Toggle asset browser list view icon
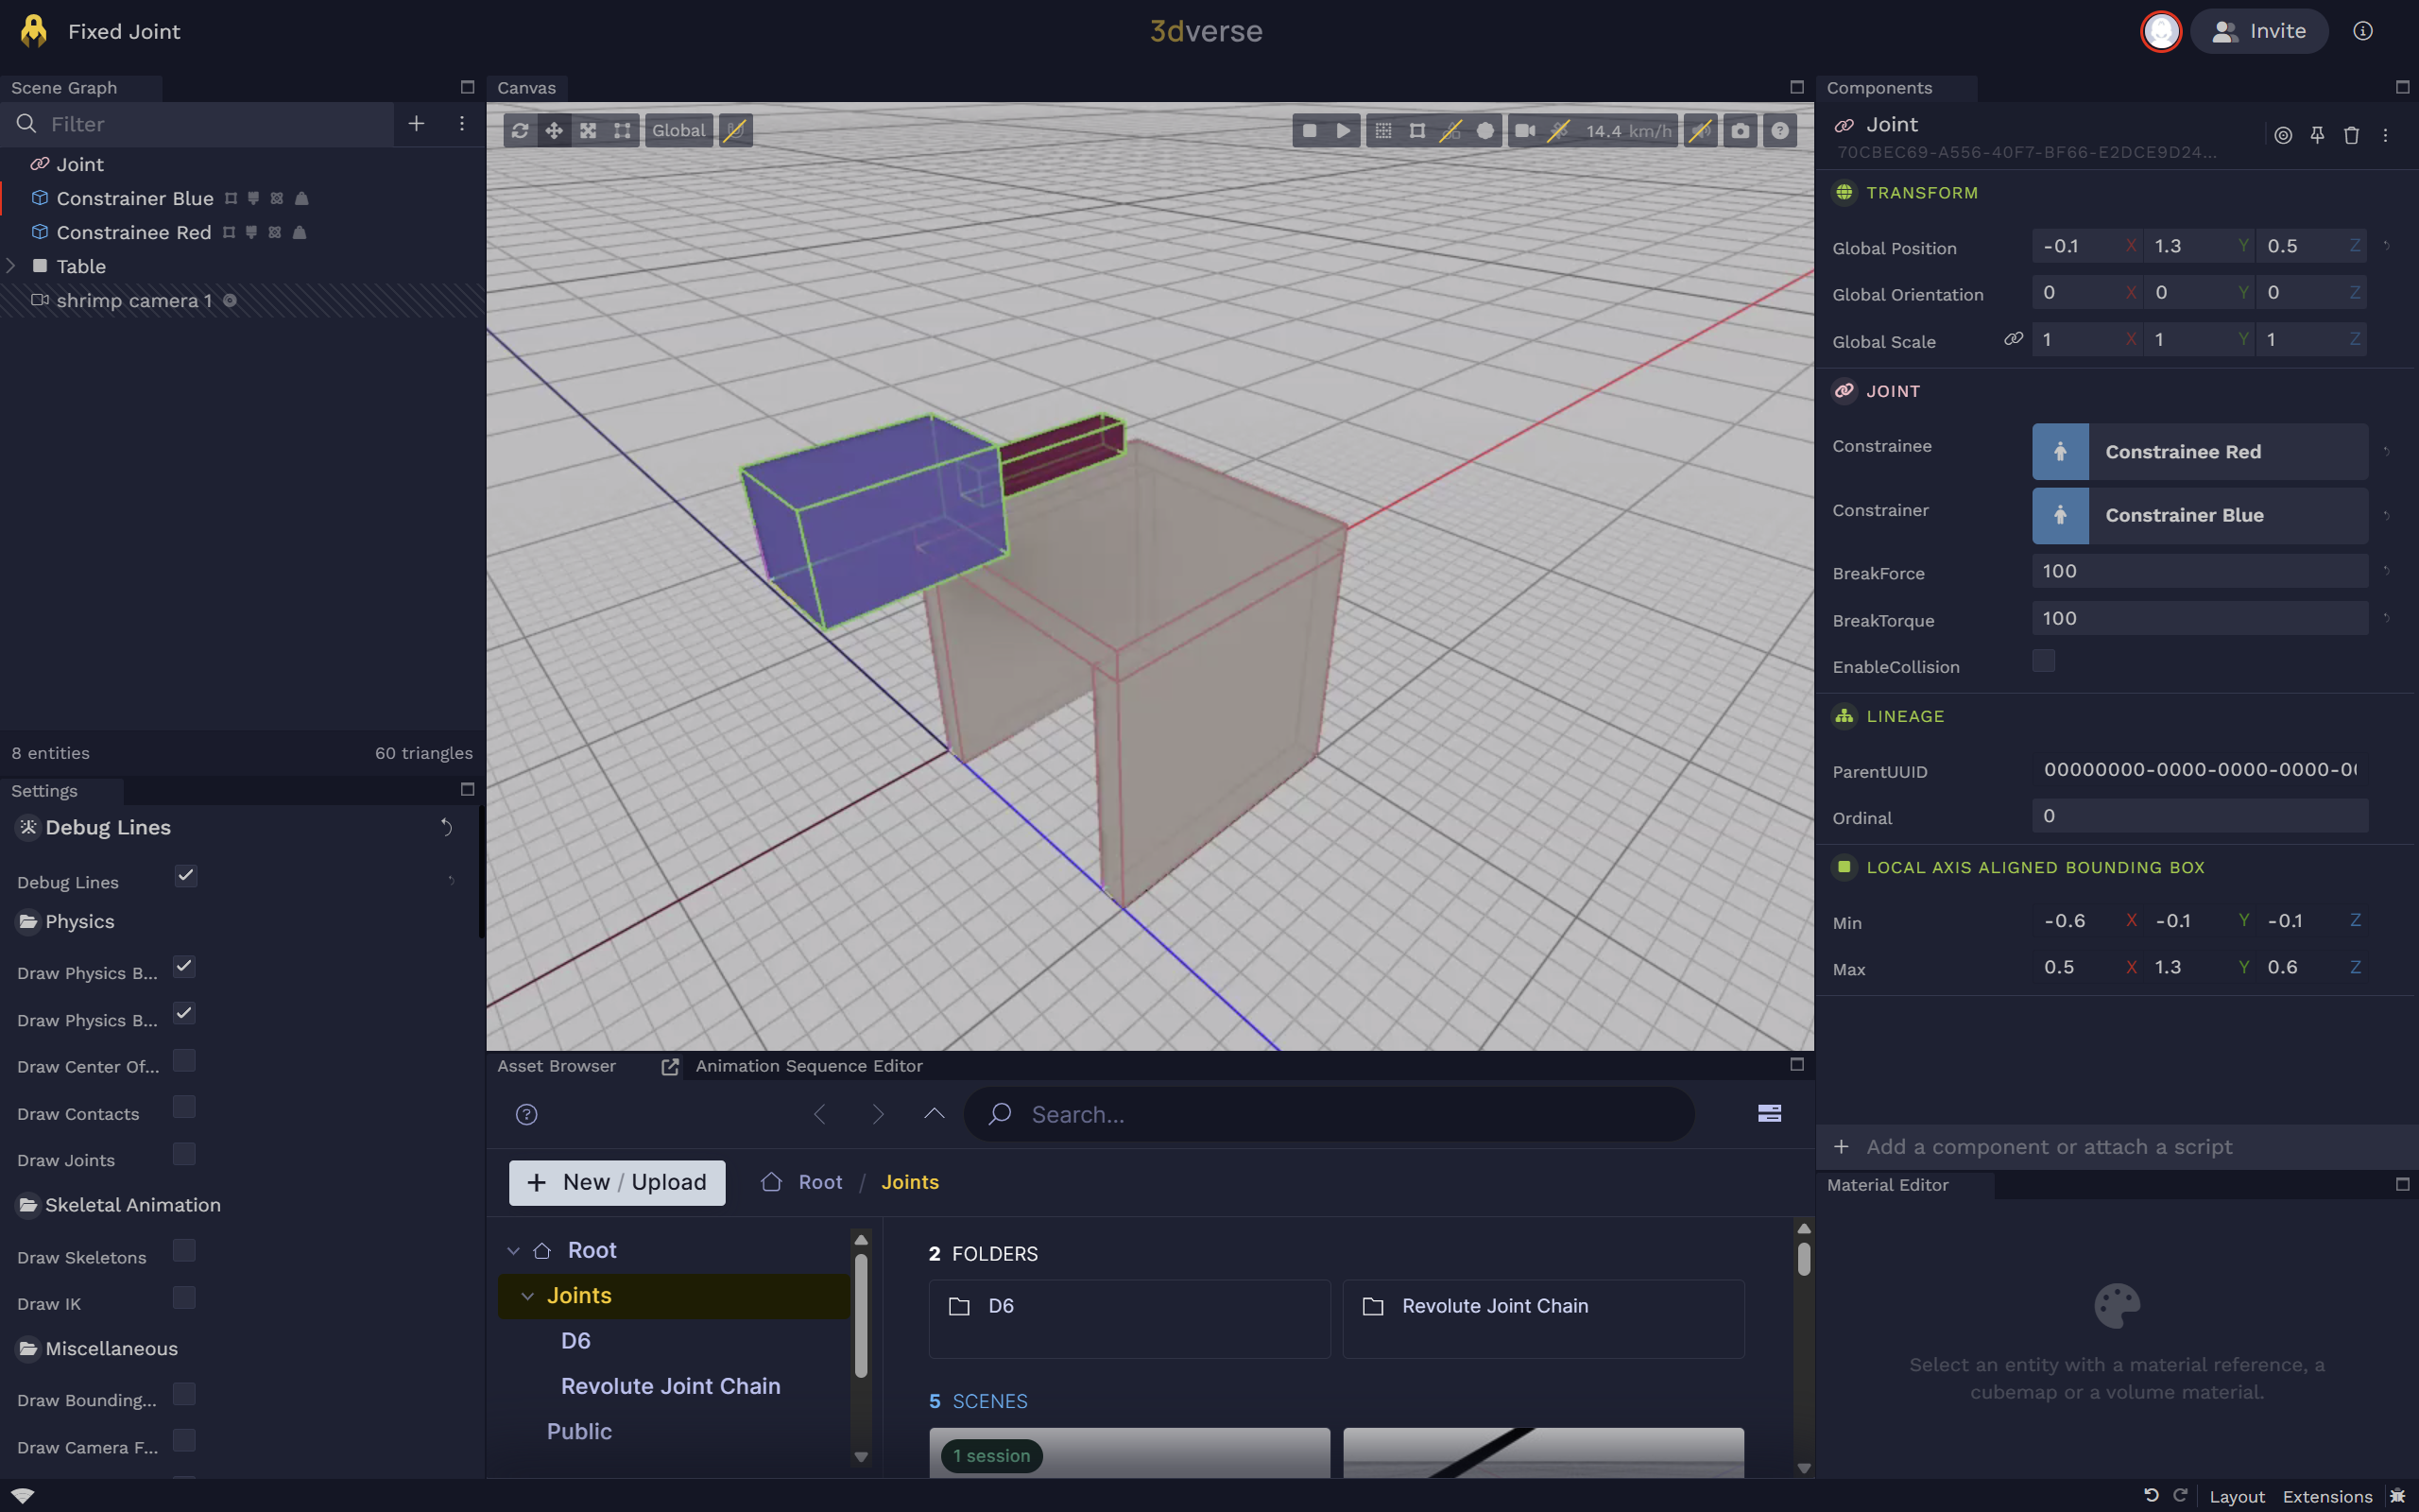Viewport: 2419px width, 1512px height. pos(1769,1114)
